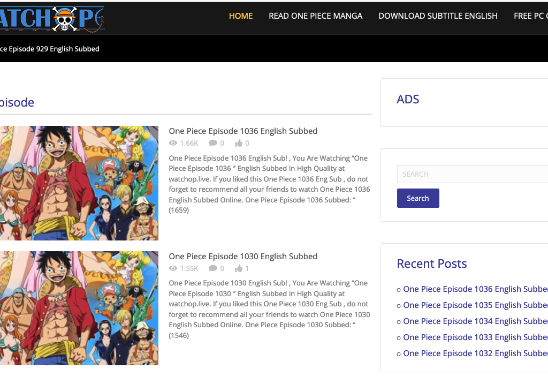The width and height of the screenshot is (548, 384).
Task: Click the blue Search button
Action: click(x=418, y=198)
